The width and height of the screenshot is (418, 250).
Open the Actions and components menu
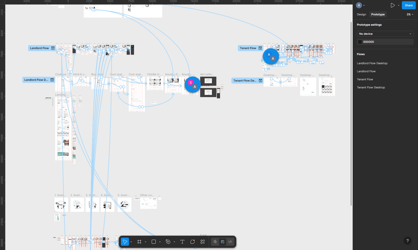pyautogui.click(x=203, y=242)
